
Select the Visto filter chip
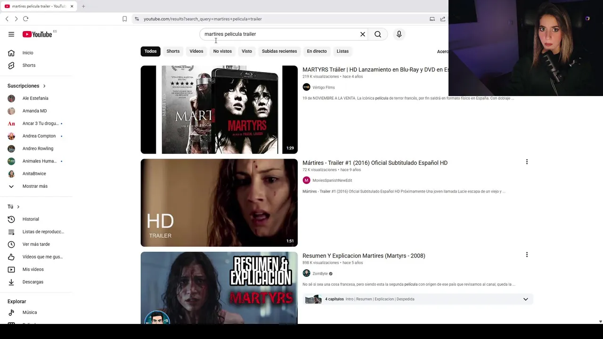pyautogui.click(x=247, y=51)
